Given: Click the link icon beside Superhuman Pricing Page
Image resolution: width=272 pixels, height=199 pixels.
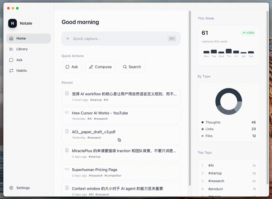Looking at the screenshot, I should [66, 169].
